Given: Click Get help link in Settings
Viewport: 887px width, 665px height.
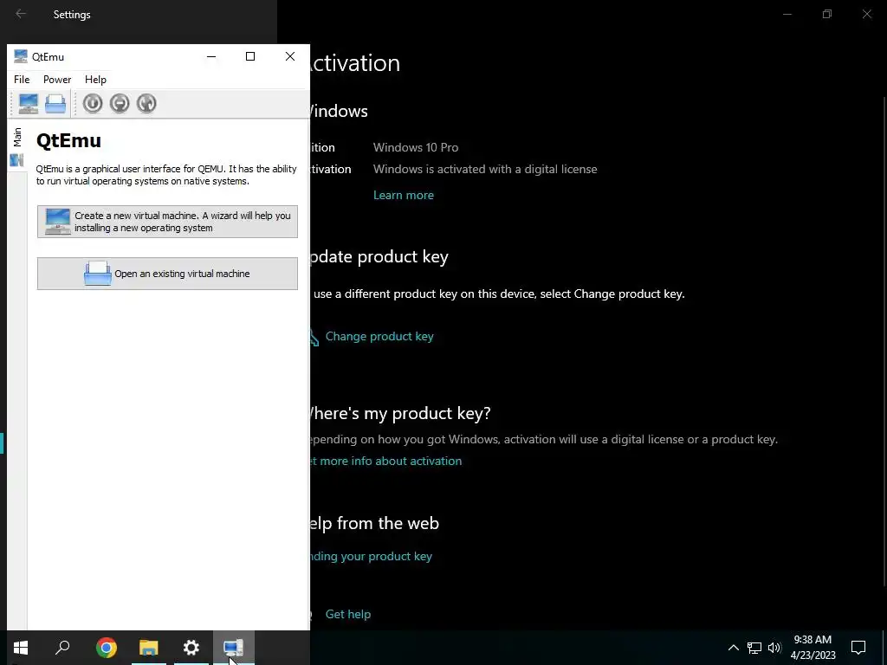Looking at the screenshot, I should (348, 614).
